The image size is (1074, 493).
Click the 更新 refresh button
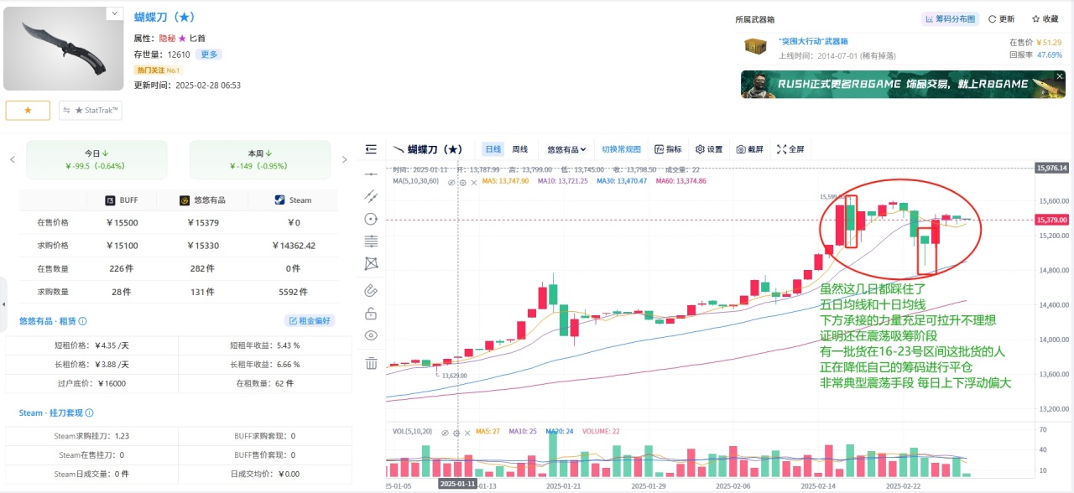1002,18
